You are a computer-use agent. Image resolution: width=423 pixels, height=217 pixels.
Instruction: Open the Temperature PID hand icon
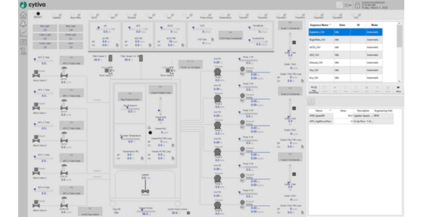coord(142,159)
